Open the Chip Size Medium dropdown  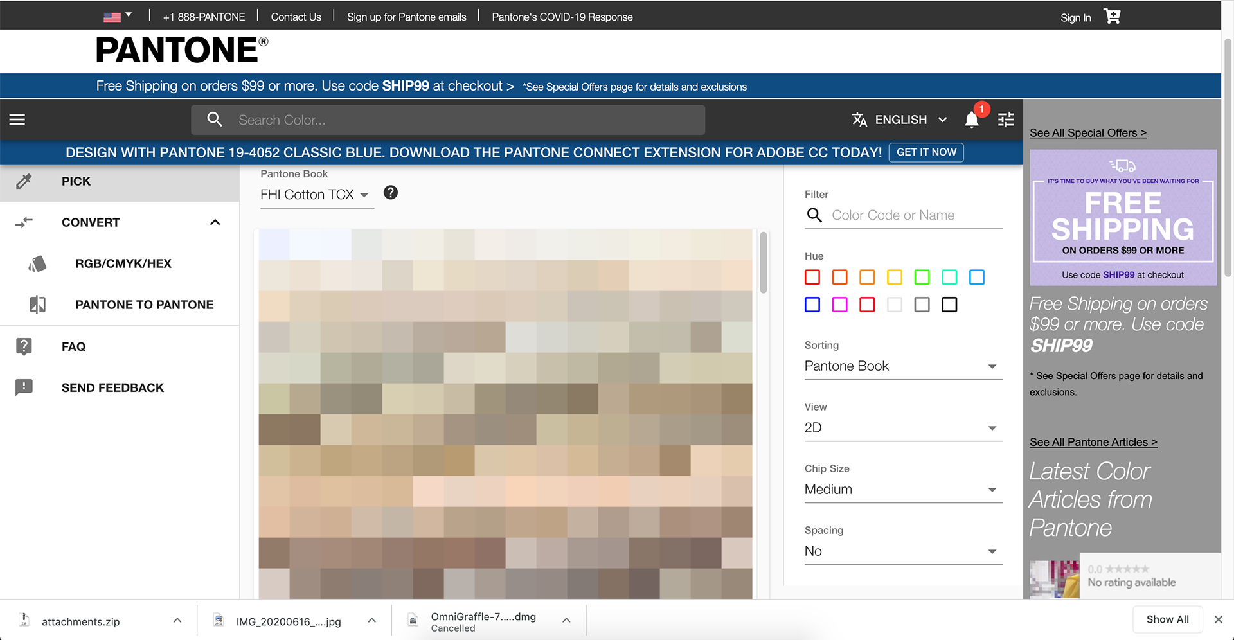903,490
